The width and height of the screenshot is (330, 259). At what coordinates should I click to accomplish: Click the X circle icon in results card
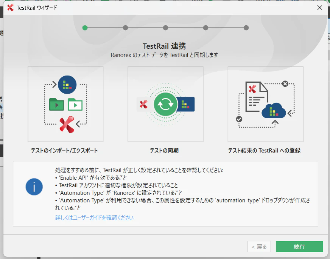tap(285, 84)
